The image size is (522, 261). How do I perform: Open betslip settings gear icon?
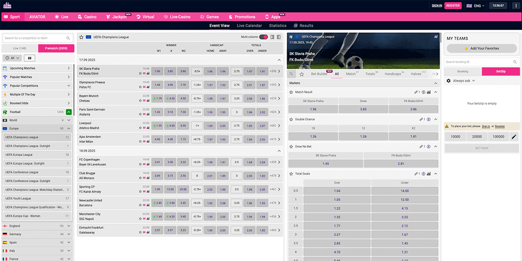click(x=448, y=81)
